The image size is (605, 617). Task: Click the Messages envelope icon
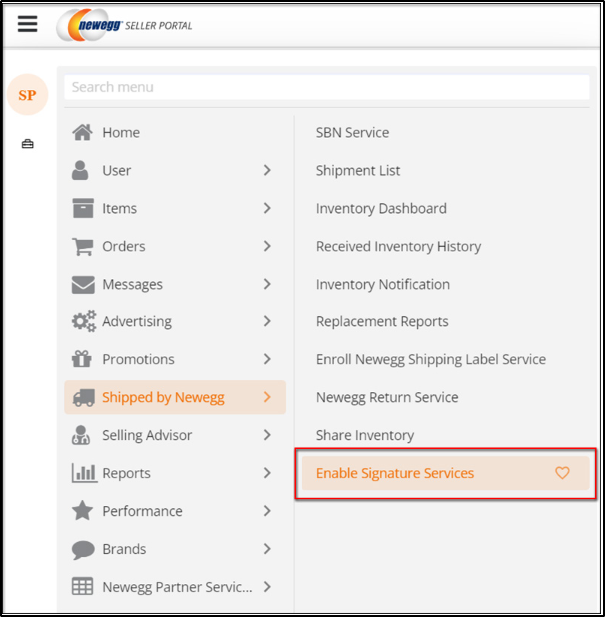(83, 285)
